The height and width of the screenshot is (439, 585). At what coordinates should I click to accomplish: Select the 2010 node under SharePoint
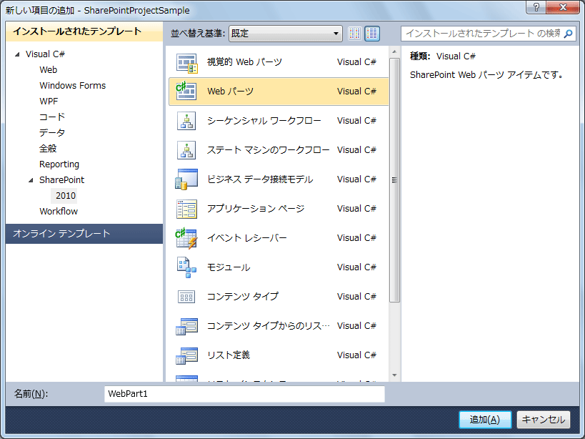pos(66,196)
